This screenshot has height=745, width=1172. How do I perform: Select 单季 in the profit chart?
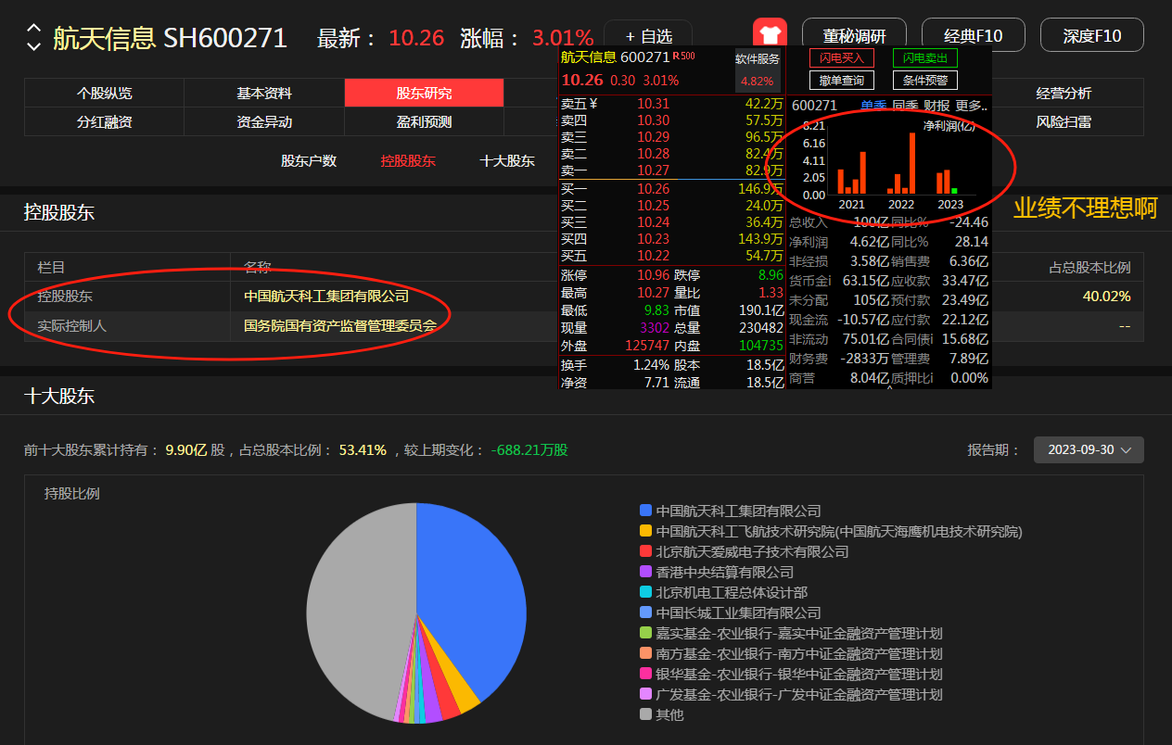873,106
